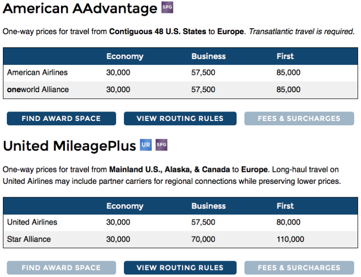This screenshot has width=361, height=277.
Task: Click SPG badge beside United MileagePlus
Action: coord(161,145)
